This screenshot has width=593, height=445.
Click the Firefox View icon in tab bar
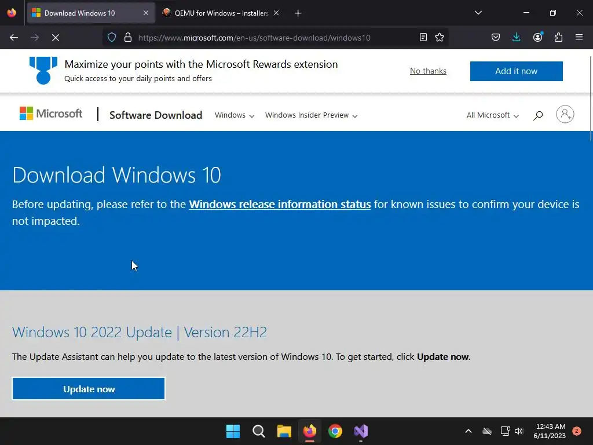tap(12, 13)
